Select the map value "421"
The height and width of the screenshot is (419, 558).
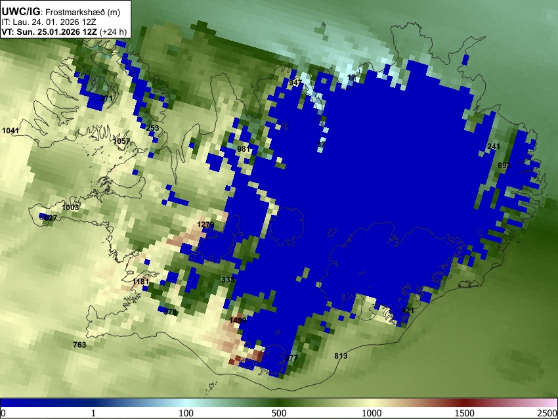(x=408, y=311)
